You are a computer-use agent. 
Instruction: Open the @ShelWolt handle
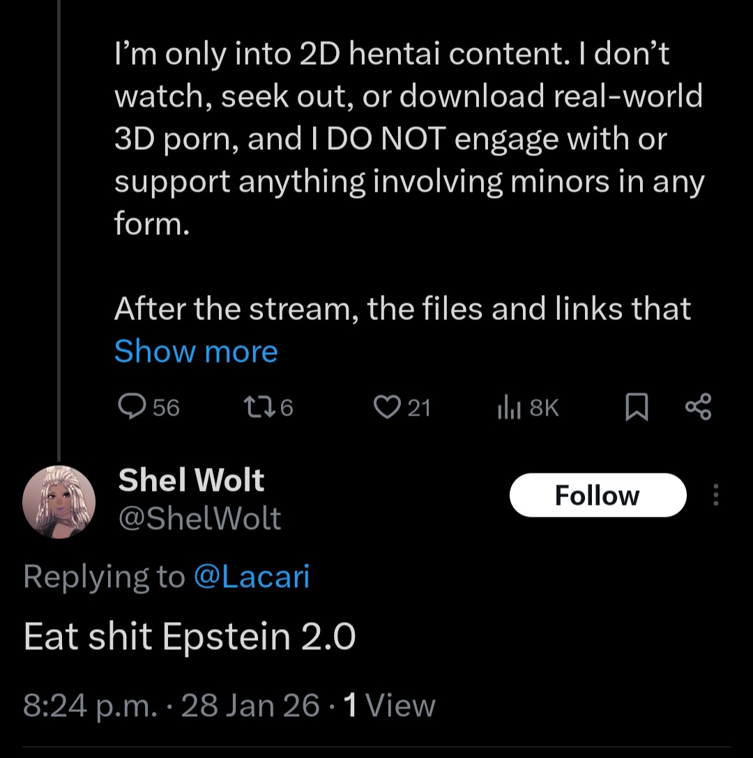click(x=199, y=518)
